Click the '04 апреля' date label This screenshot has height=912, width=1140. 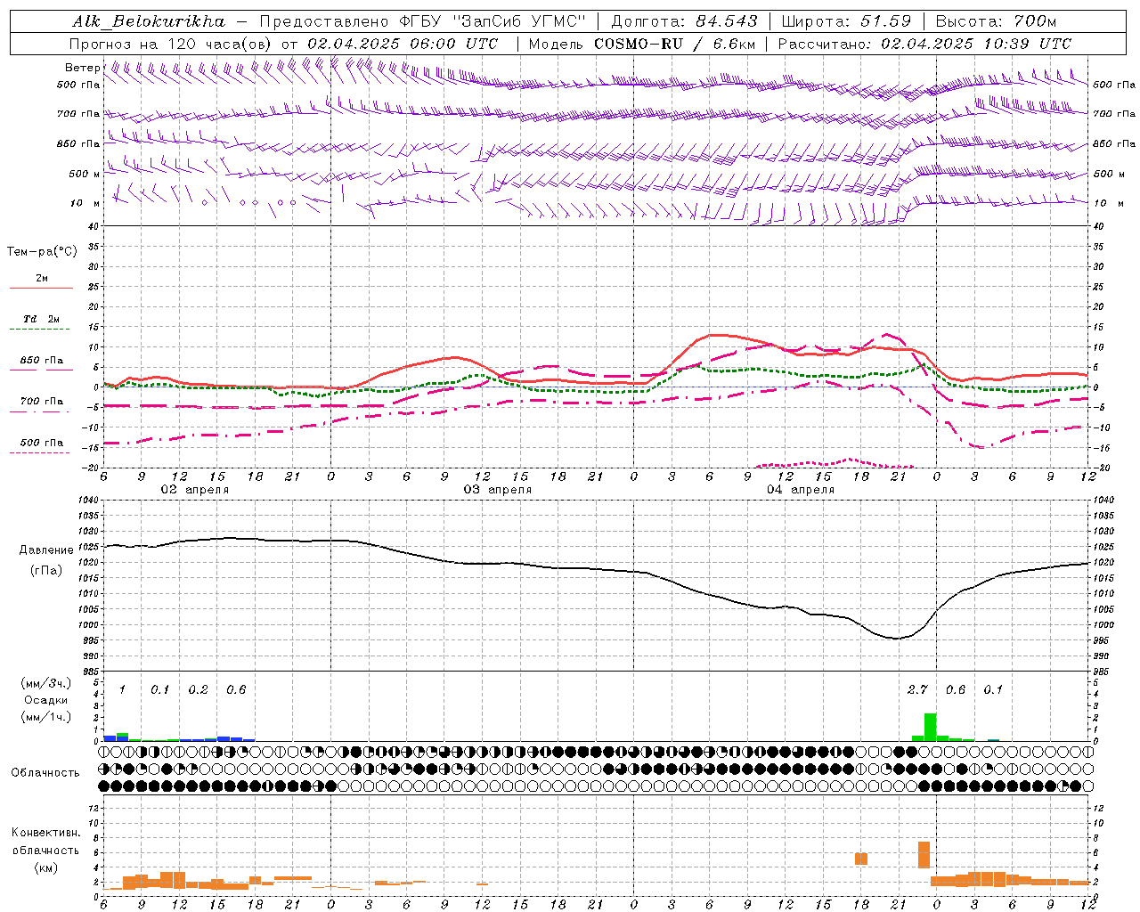pyautogui.click(x=800, y=490)
